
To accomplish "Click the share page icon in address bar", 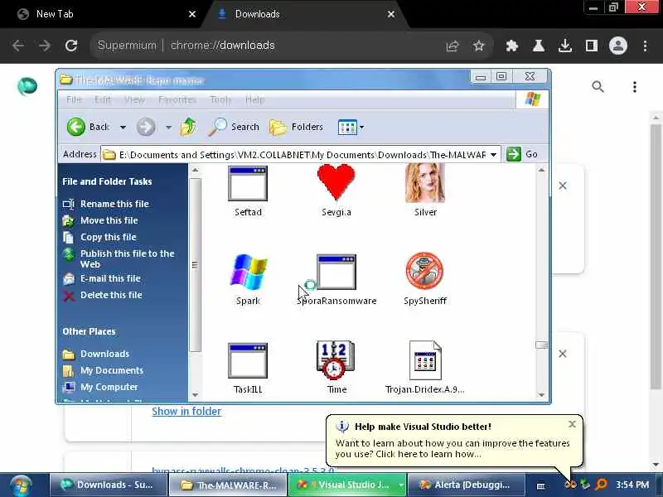I will point(452,46).
